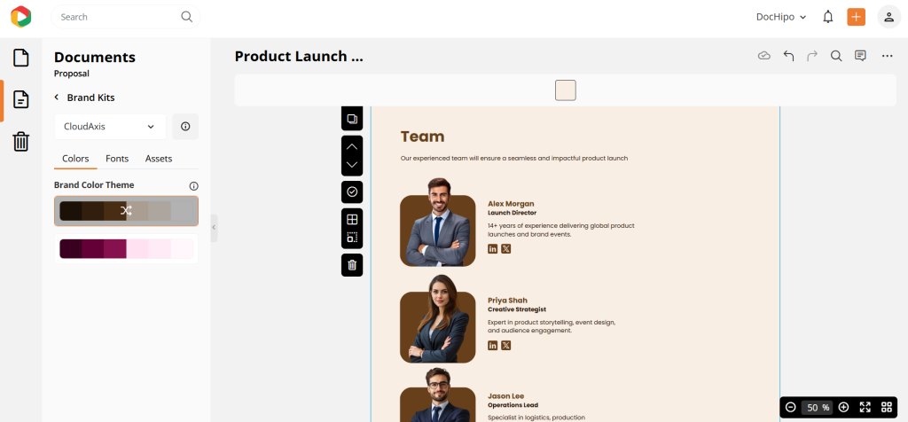908x422 pixels.
Task: Open the grid layout icon
Action: coord(352,219)
